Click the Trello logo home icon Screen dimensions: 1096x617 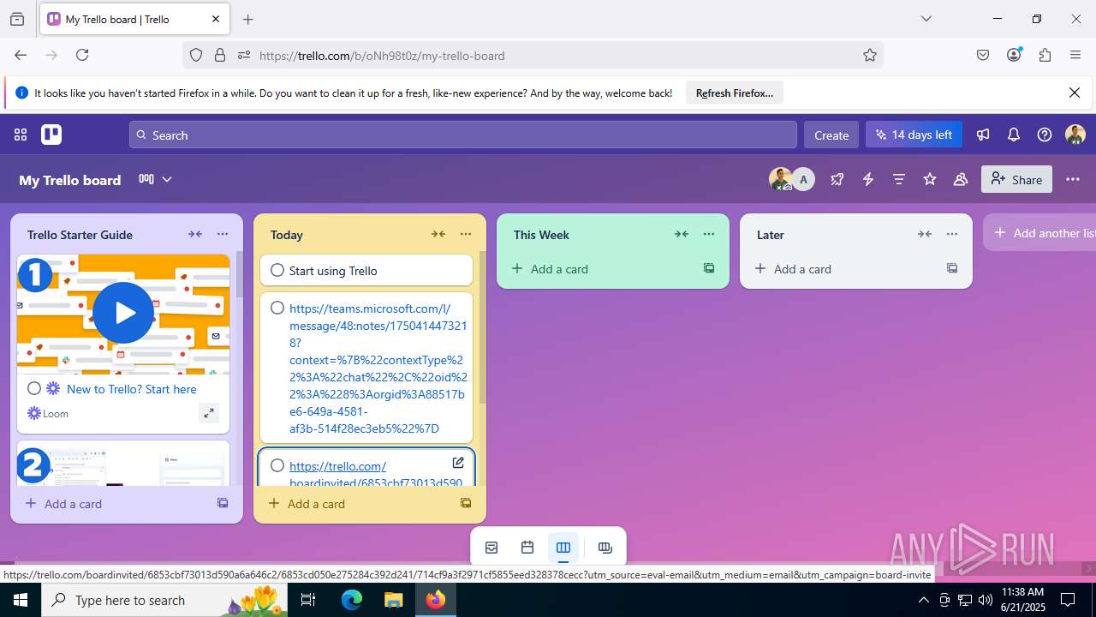[51, 135]
